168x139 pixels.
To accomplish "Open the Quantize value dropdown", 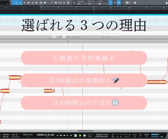I will point(81,4).
